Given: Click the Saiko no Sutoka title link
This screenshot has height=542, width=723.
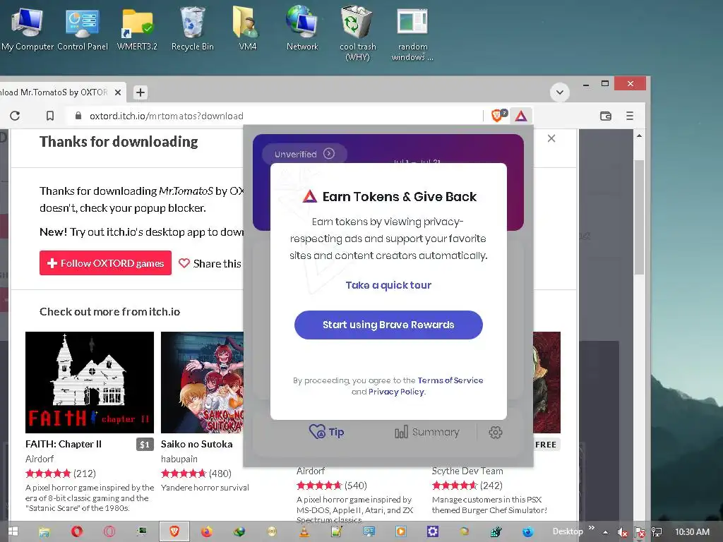Looking at the screenshot, I should point(196,444).
